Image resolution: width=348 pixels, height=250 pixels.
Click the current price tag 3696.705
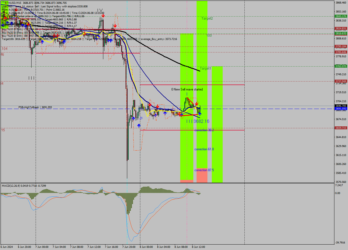tap(340, 105)
